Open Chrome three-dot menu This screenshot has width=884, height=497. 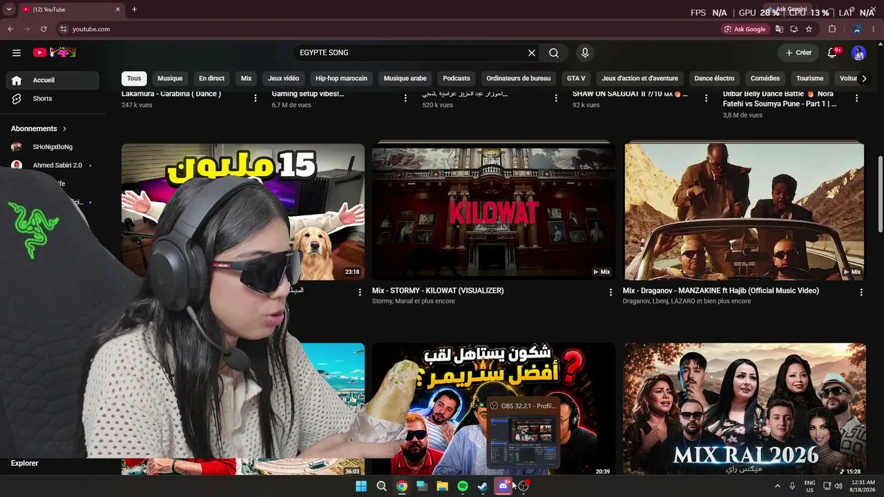click(x=875, y=29)
